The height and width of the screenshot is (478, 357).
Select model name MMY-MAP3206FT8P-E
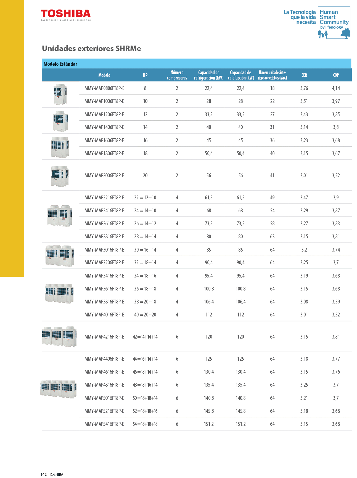coord(104,263)
